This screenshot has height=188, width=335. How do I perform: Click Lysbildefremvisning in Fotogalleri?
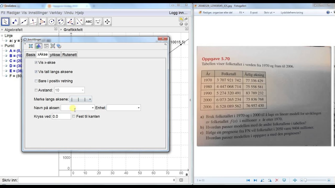point(292,12)
